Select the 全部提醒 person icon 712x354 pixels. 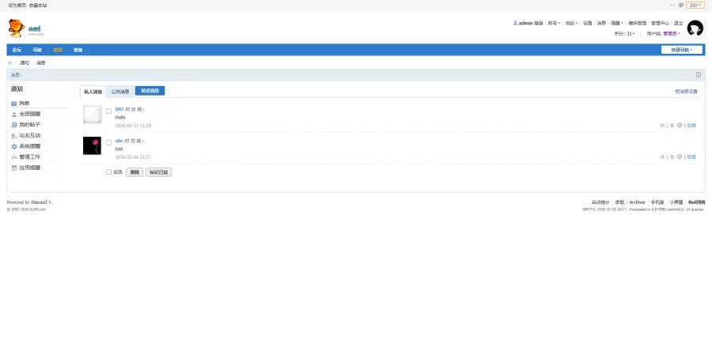(14, 115)
